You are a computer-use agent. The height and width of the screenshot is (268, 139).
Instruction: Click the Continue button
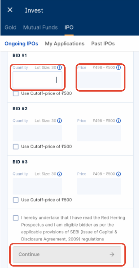click(x=67, y=254)
